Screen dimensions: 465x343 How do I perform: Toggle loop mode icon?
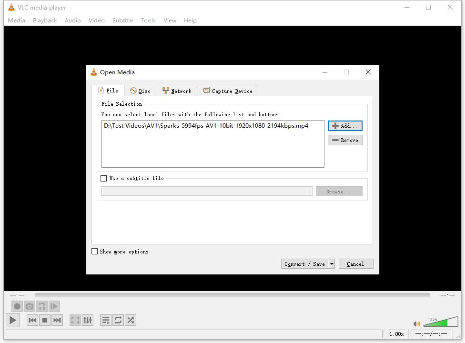click(x=118, y=320)
